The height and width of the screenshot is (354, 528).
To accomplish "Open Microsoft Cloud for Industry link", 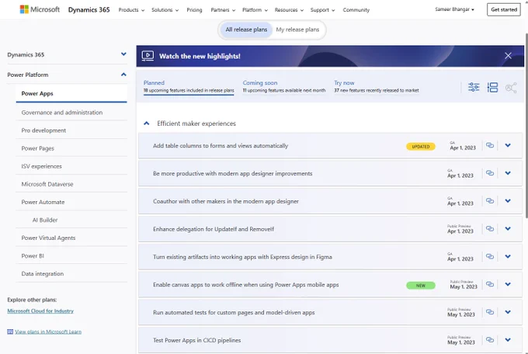I will pyautogui.click(x=40, y=311).
